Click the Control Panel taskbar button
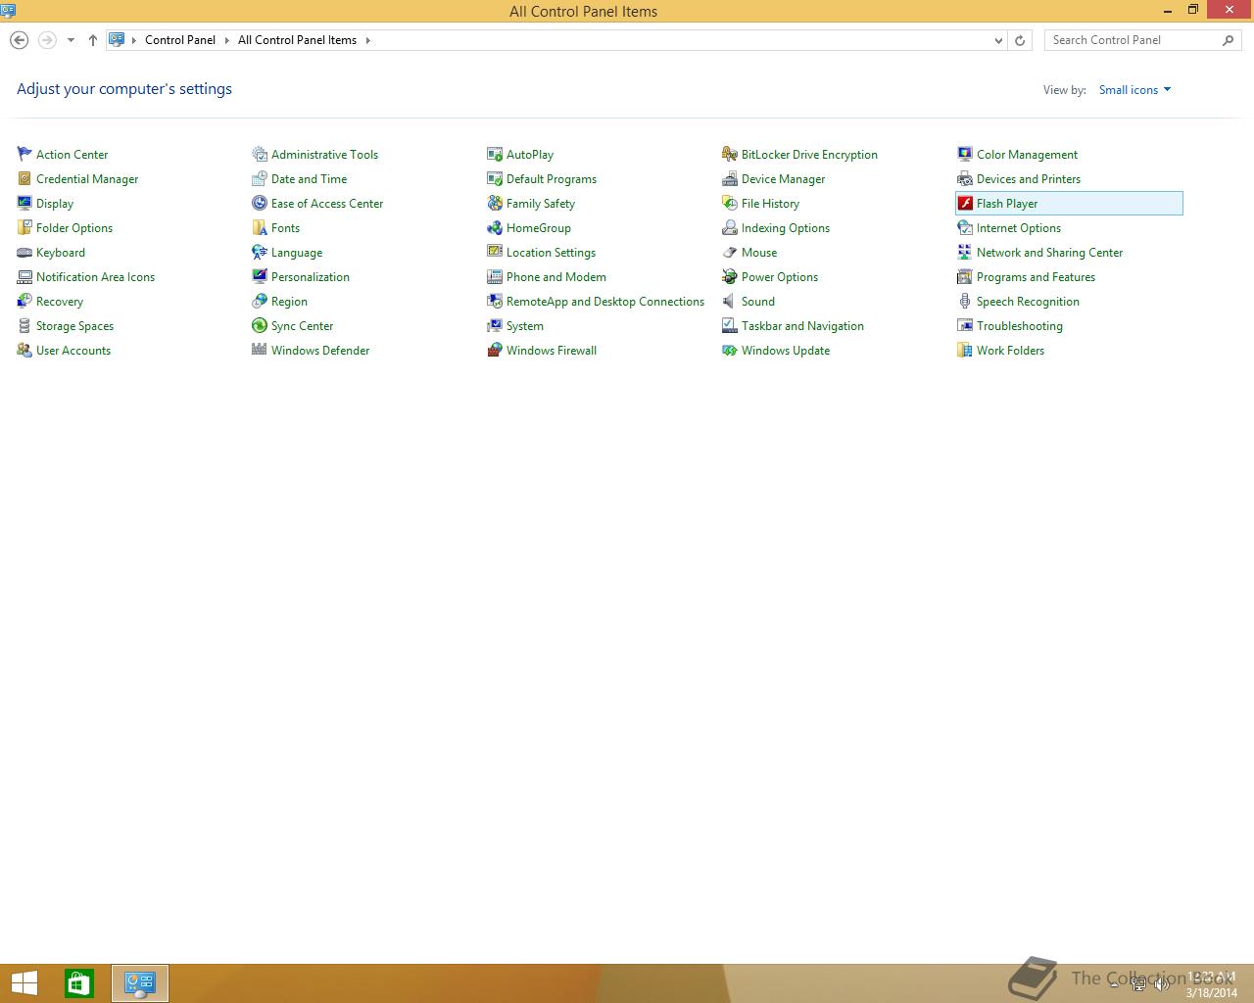Viewport: 1254px width, 1003px height. (140, 983)
